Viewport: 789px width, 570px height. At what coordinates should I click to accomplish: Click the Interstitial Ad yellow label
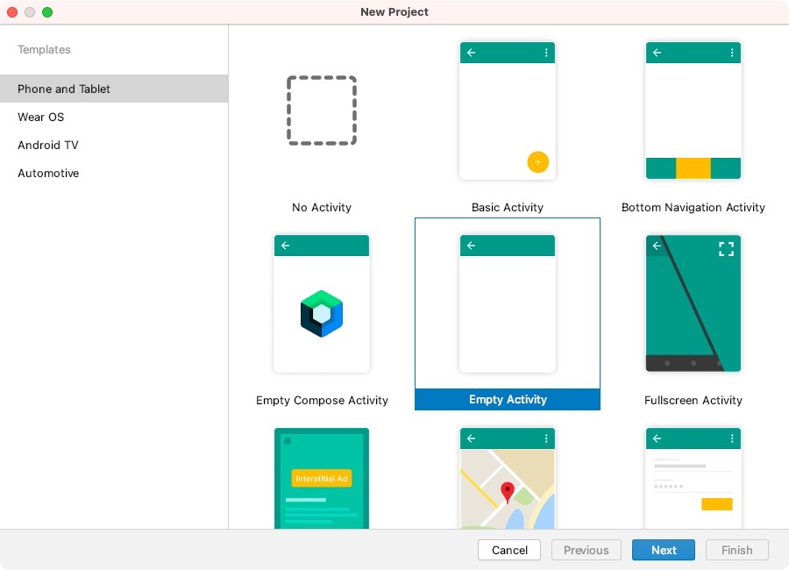[322, 478]
